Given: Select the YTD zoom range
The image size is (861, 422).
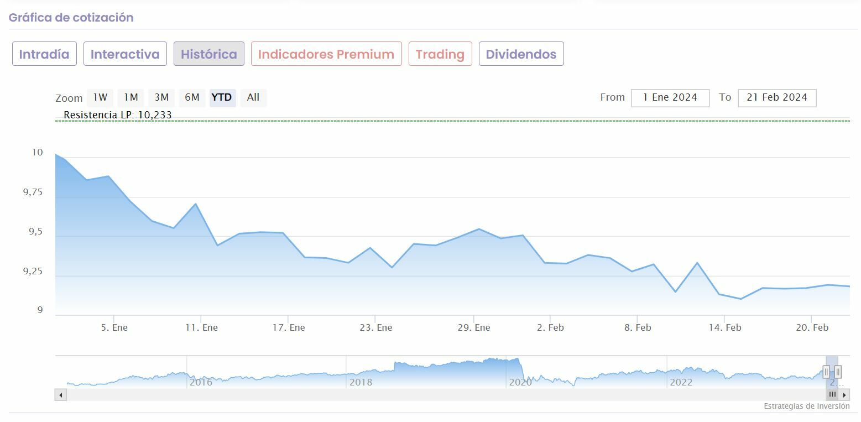Looking at the screenshot, I should point(222,97).
